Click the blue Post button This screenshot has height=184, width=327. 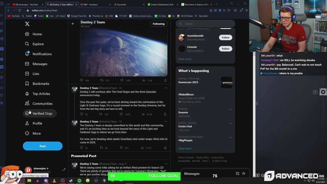(43, 146)
